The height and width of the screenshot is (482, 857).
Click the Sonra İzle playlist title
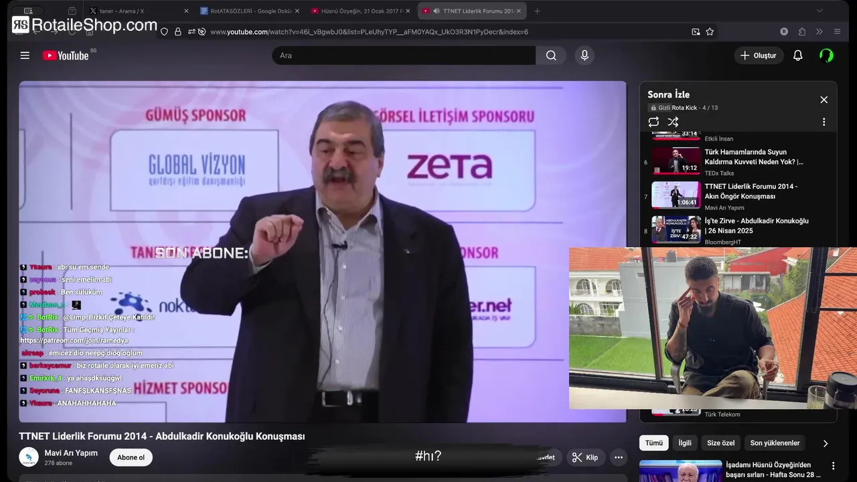point(668,94)
